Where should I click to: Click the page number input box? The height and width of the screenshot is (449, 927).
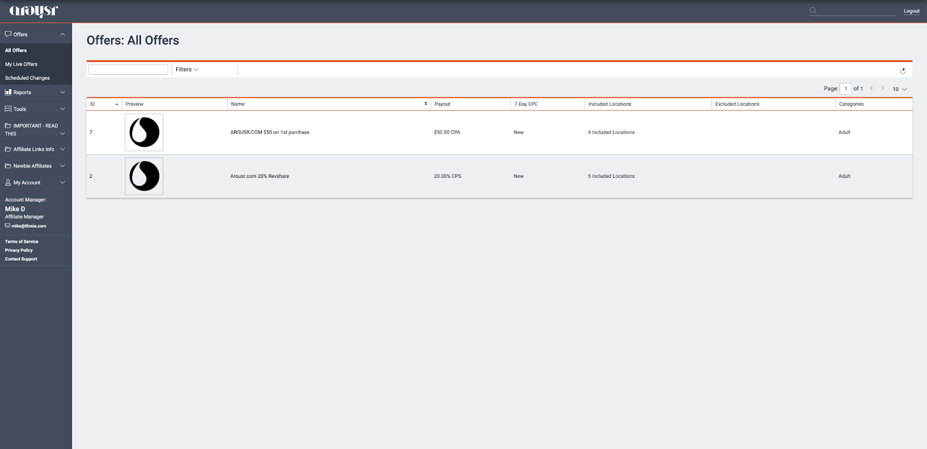point(846,89)
